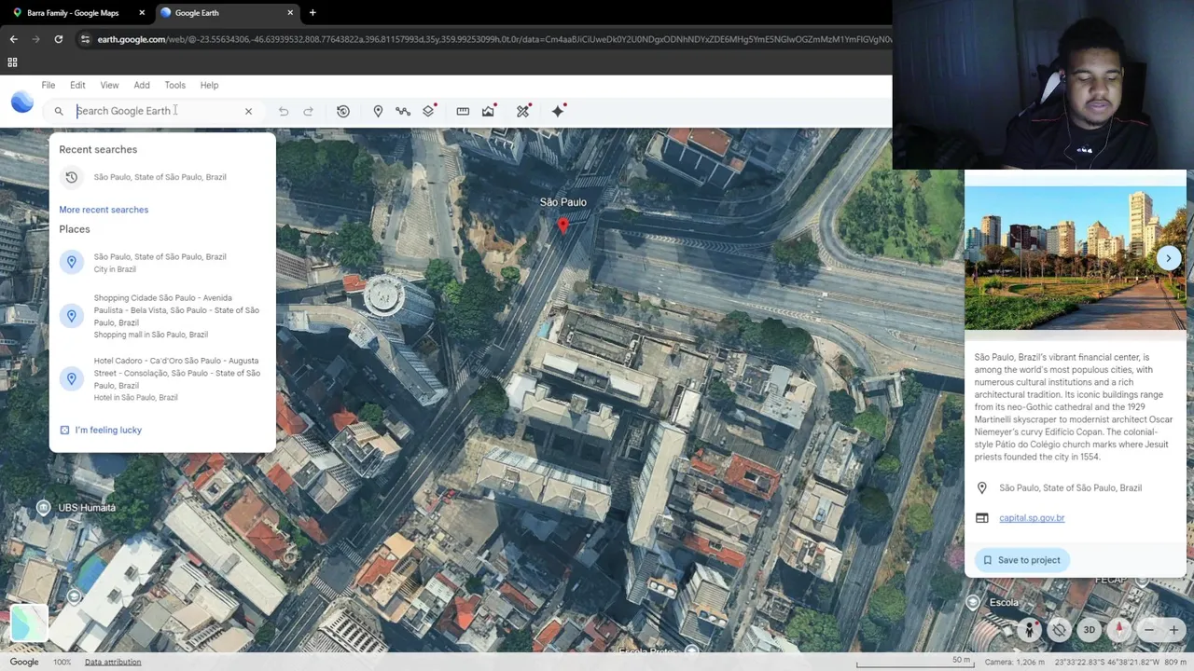Click the Google logo in status bar
This screenshot has height=671, width=1194.
click(x=24, y=662)
